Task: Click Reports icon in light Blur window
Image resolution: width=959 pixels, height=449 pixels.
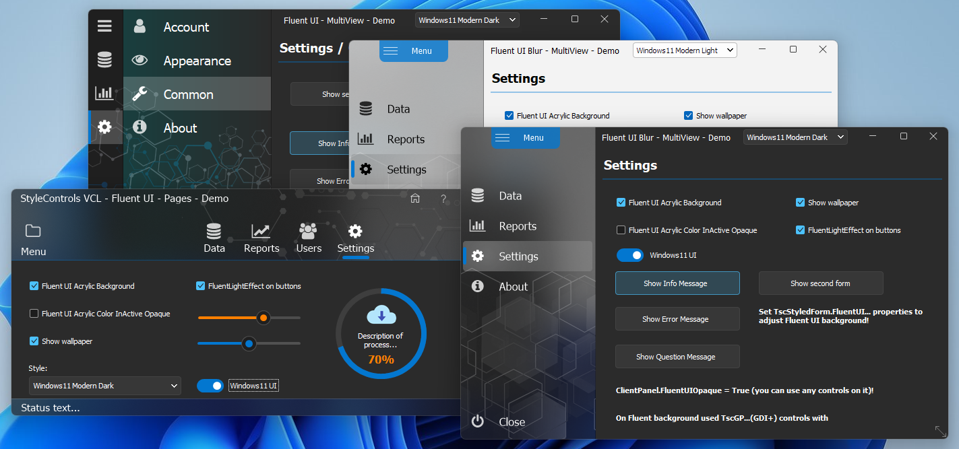Action: click(366, 139)
